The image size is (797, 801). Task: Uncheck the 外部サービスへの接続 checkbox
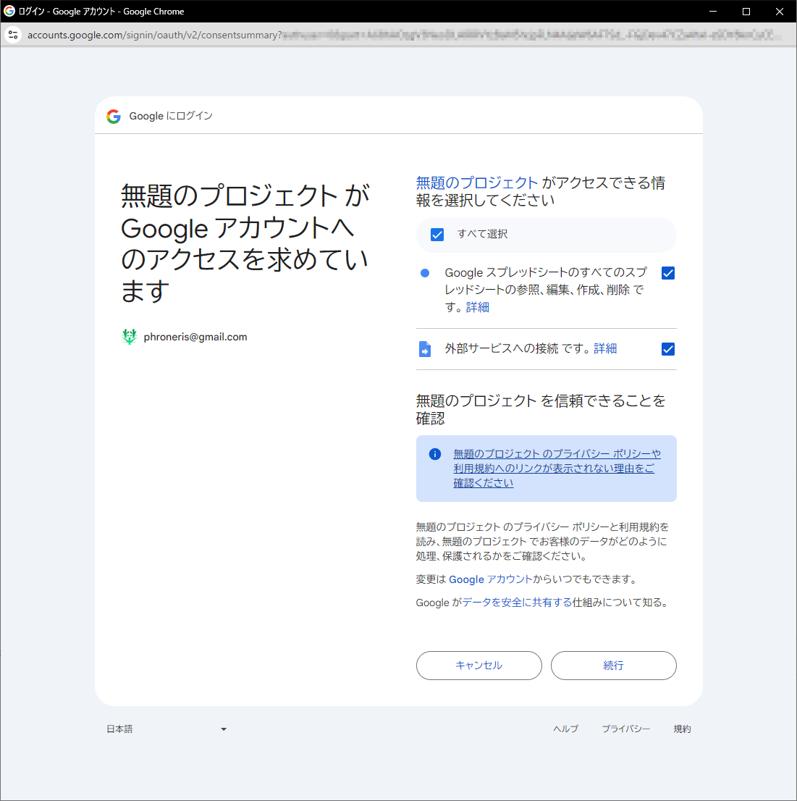668,349
